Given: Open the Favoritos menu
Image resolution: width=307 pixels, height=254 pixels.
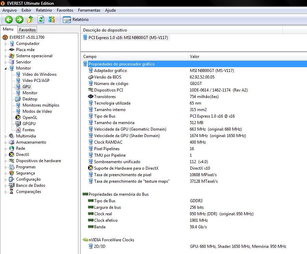Looking at the screenshot, I should 65,10.
